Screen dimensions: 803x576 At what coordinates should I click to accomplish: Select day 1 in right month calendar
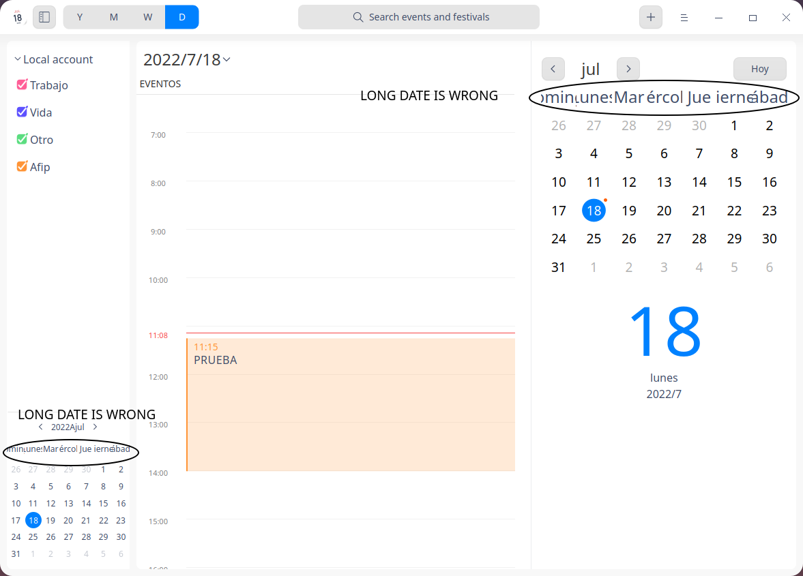(x=734, y=126)
